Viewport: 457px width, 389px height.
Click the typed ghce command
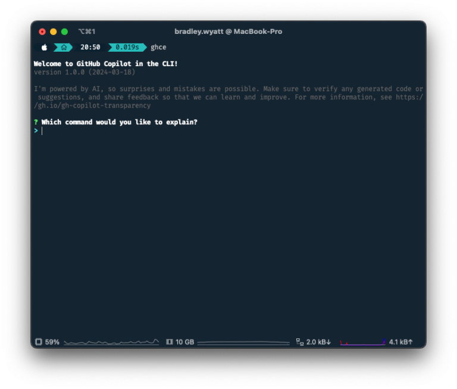(158, 47)
